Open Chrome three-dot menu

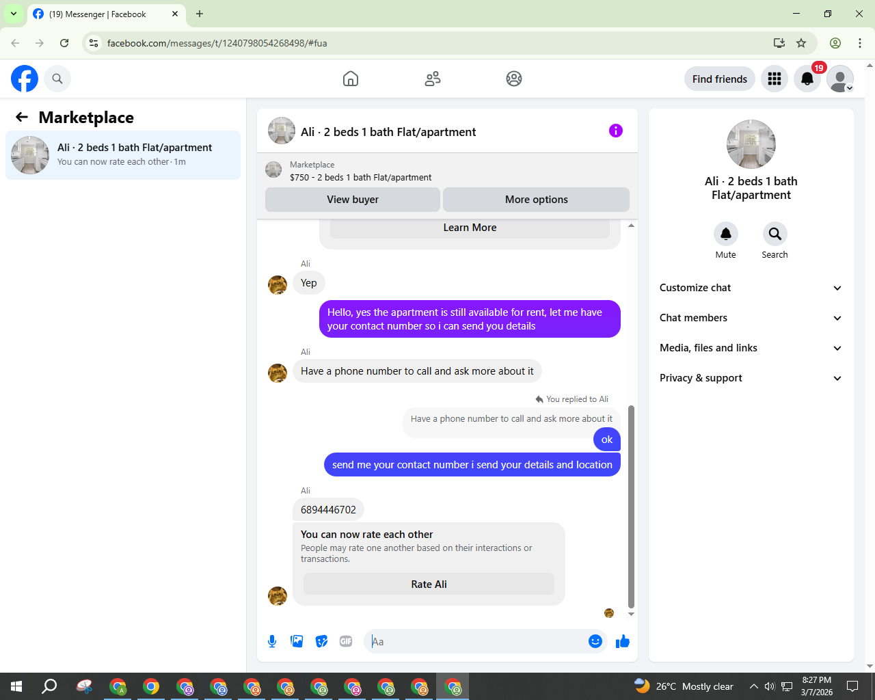pyautogui.click(x=860, y=43)
